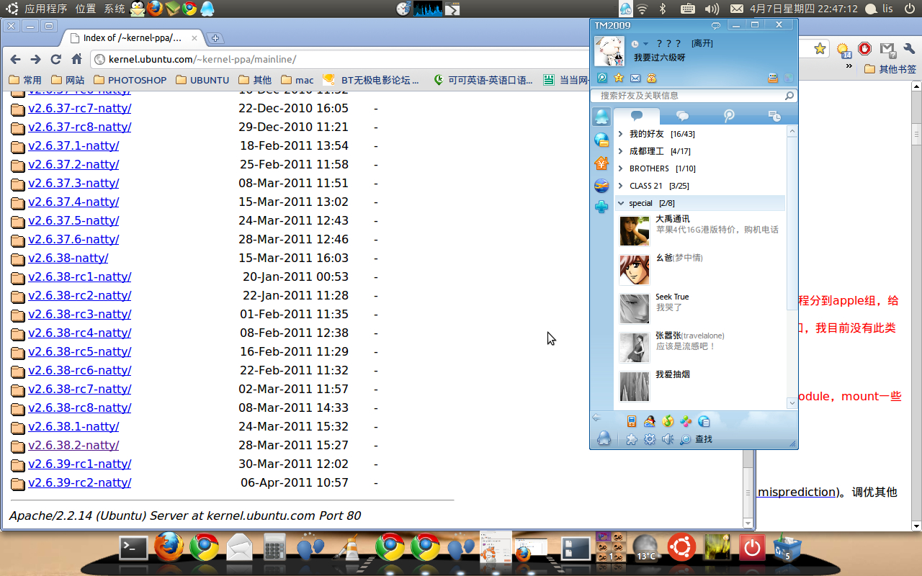Screen dimensions: 922x576
Task: Open TM2009 main menu penguin button
Action: click(x=604, y=438)
